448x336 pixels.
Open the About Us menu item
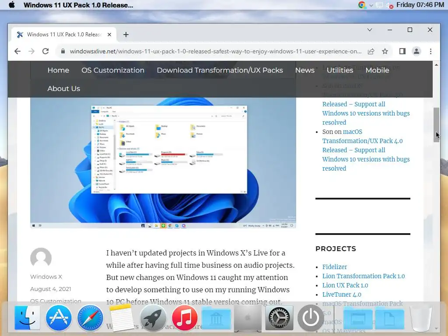point(64,88)
